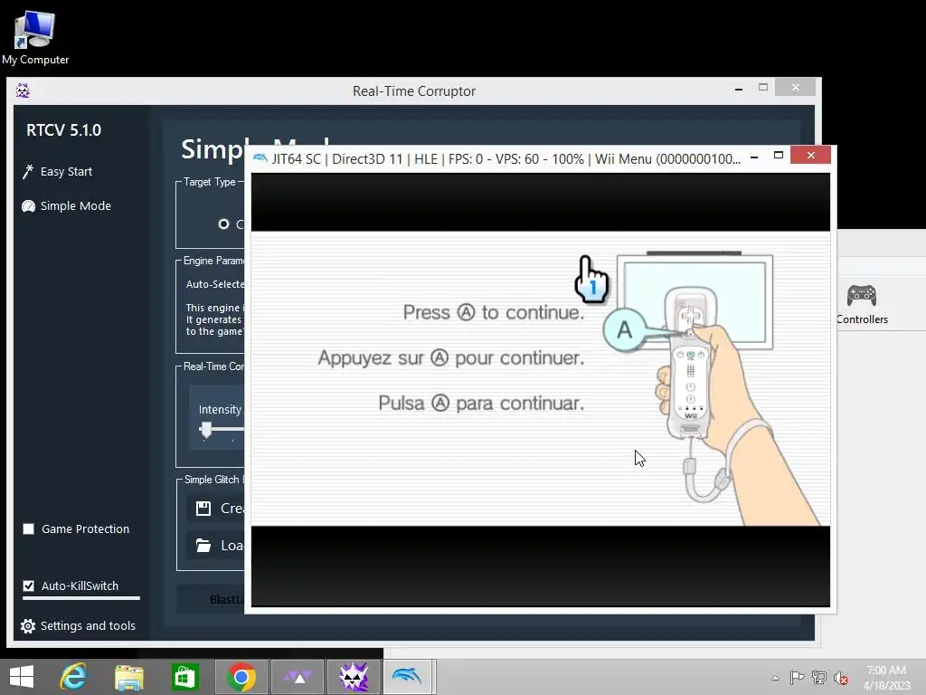
Task: Maximize the Dolphin Wii Menu window
Action: click(779, 156)
